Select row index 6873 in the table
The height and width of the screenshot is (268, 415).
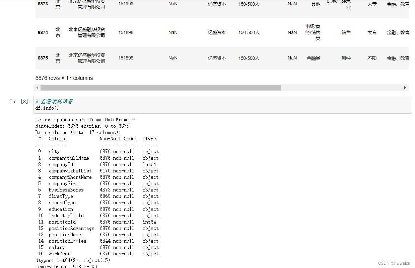[x=43, y=4]
